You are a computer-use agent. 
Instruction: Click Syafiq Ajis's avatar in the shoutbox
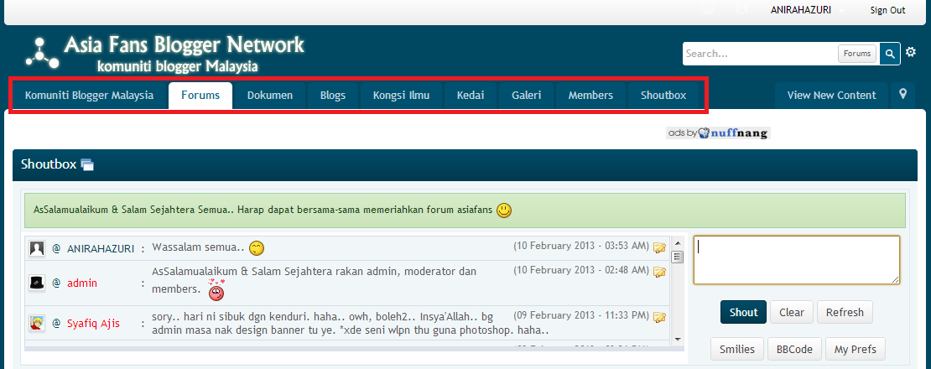click(37, 324)
